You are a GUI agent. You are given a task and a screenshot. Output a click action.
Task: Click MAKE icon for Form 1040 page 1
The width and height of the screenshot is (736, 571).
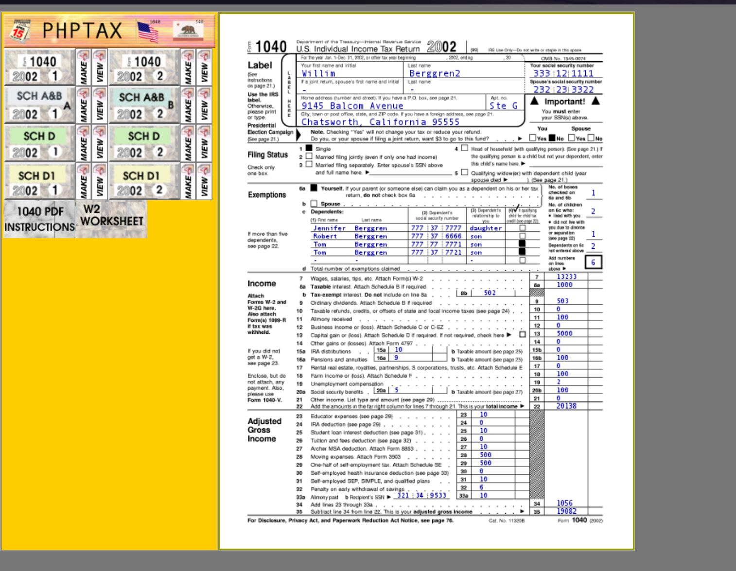pyautogui.click(x=83, y=67)
